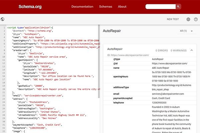
Task: Click the AutoRepair panel heading
Action: click(x=112, y=31)
